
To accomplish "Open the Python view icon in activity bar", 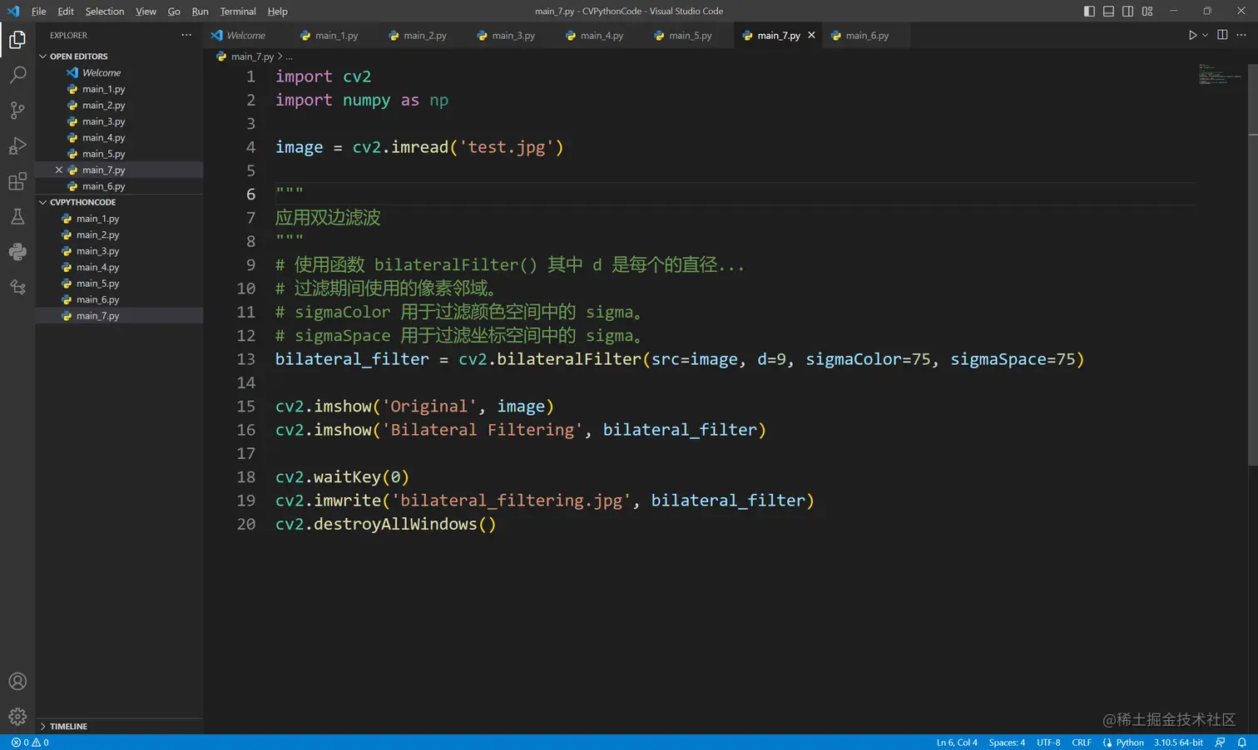I will tap(17, 252).
